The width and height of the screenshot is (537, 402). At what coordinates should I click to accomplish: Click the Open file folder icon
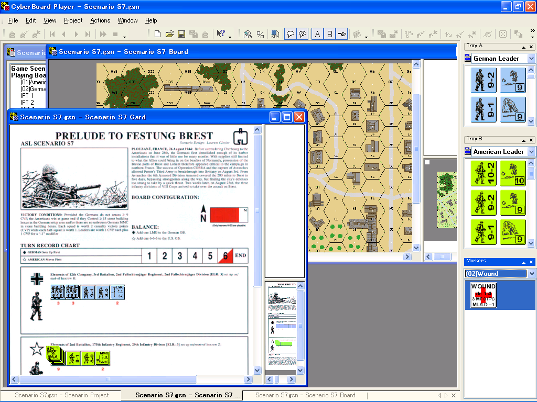(x=169, y=34)
